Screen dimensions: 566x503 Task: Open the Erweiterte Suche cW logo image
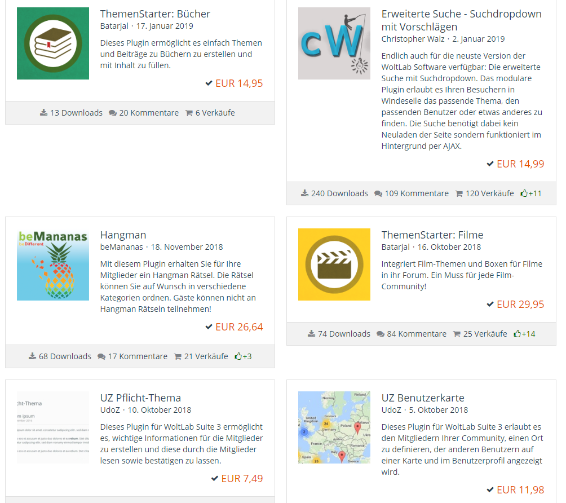(x=334, y=43)
